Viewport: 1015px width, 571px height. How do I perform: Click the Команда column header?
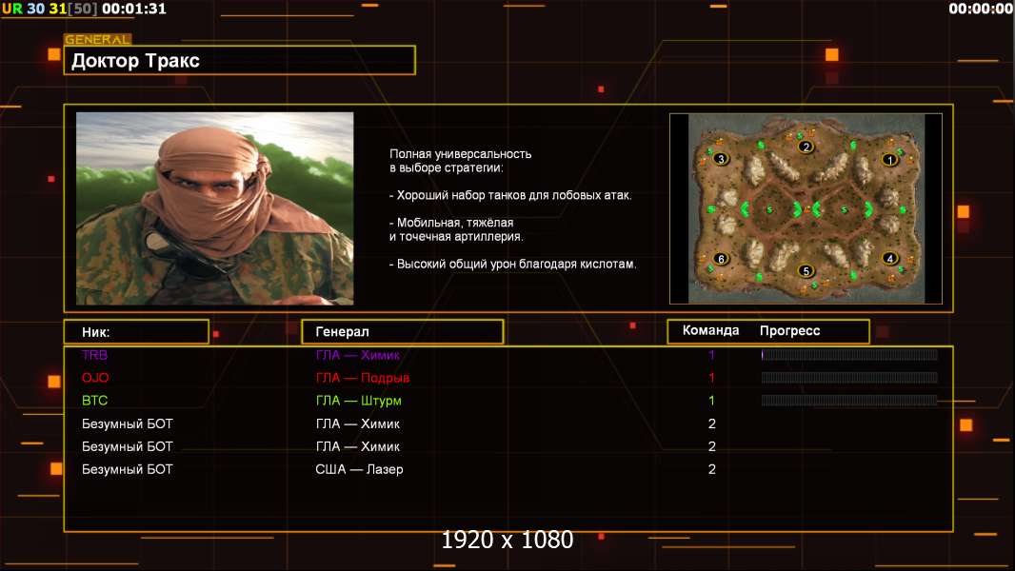click(x=710, y=330)
